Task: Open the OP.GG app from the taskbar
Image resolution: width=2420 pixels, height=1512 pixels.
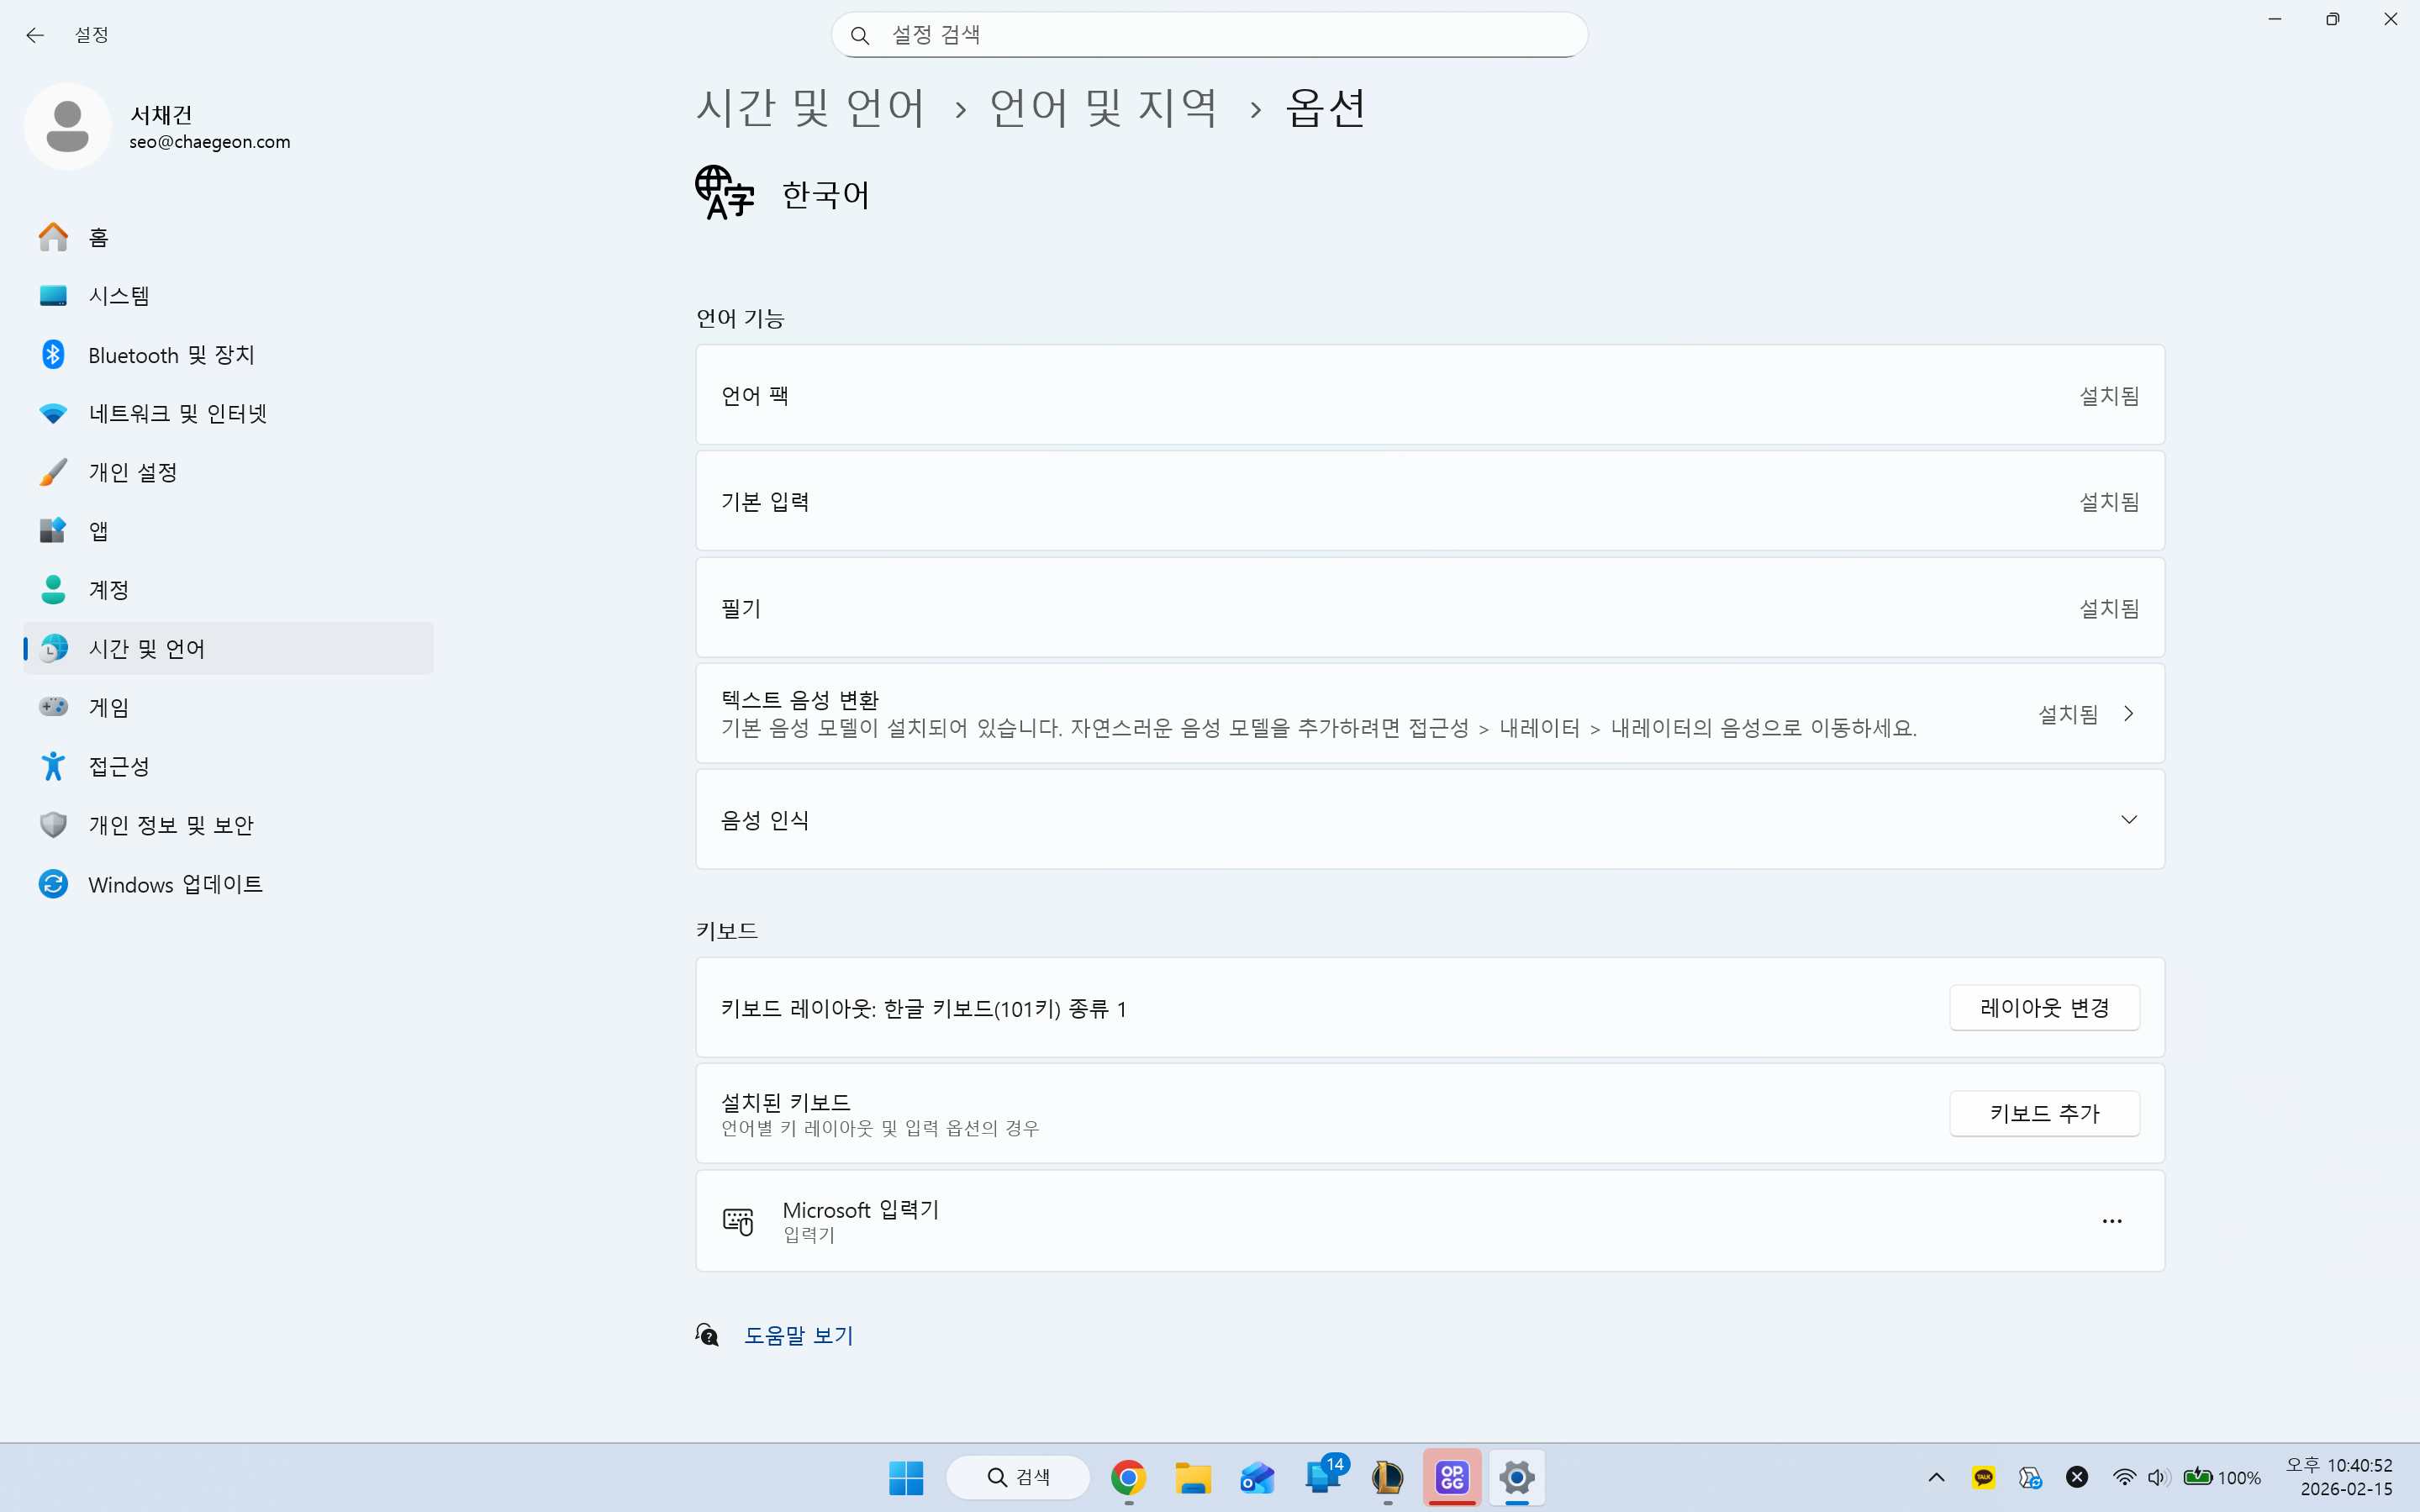Action: pos(1453,1477)
